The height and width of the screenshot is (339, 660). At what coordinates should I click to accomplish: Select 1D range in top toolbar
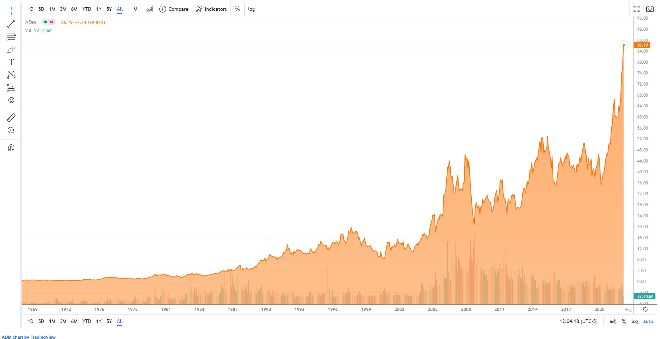click(30, 9)
